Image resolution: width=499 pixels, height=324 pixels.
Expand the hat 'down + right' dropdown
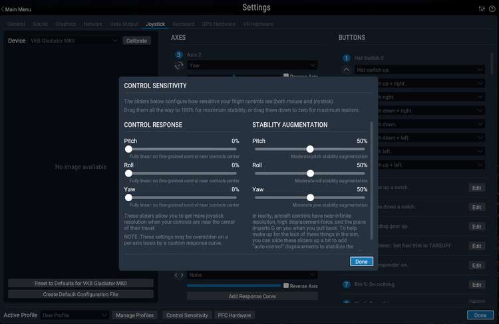pos(431,110)
